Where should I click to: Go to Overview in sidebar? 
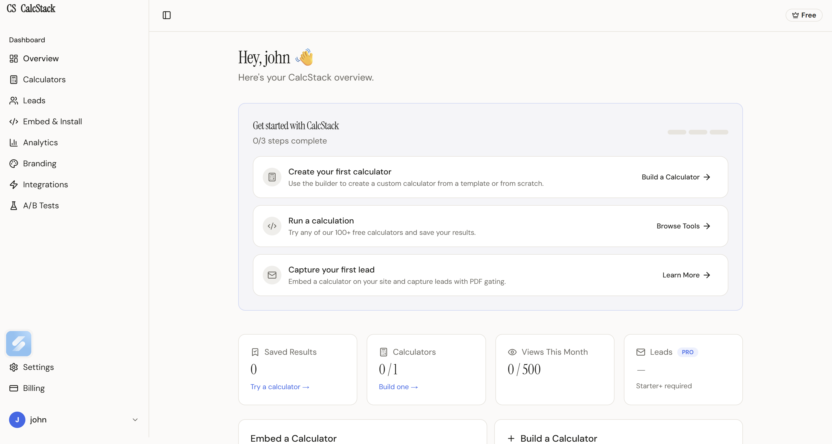tap(41, 59)
